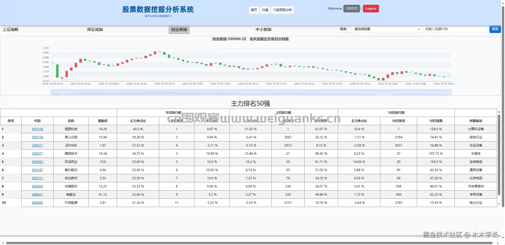Click the 10日排名 column header
The image size is (505, 245).
(399, 121)
